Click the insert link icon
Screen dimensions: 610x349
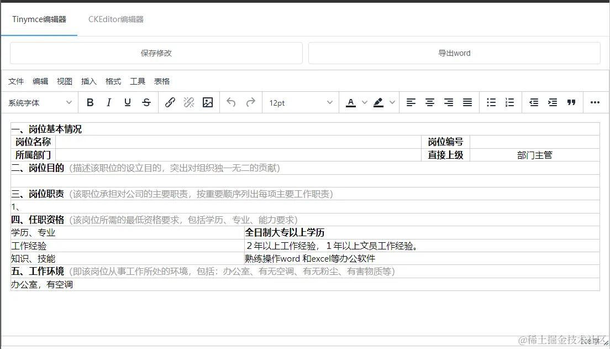[170, 103]
